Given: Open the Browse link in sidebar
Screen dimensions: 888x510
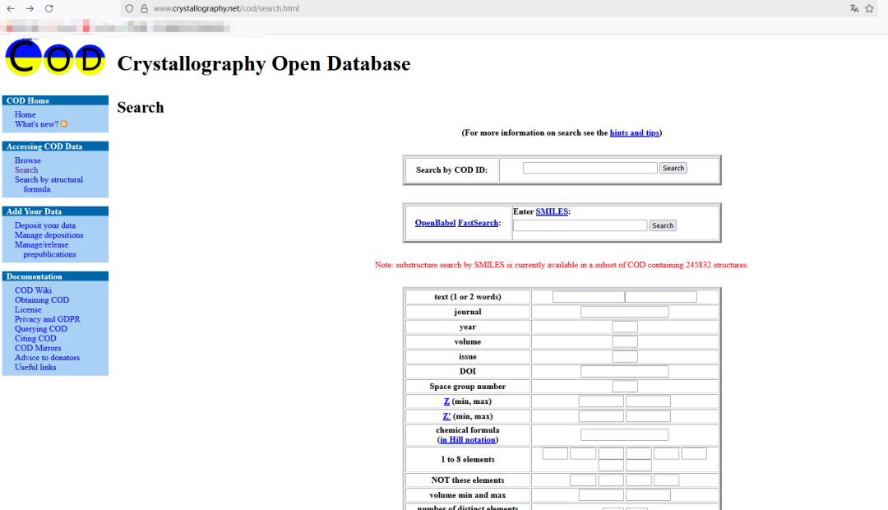Looking at the screenshot, I should (x=27, y=160).
